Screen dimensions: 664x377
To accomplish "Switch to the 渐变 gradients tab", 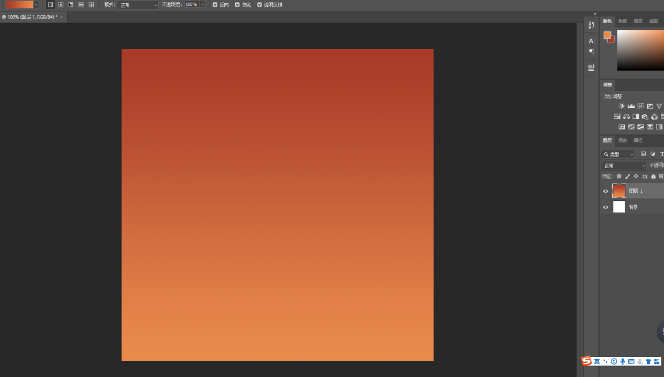I will pos(638,21).
